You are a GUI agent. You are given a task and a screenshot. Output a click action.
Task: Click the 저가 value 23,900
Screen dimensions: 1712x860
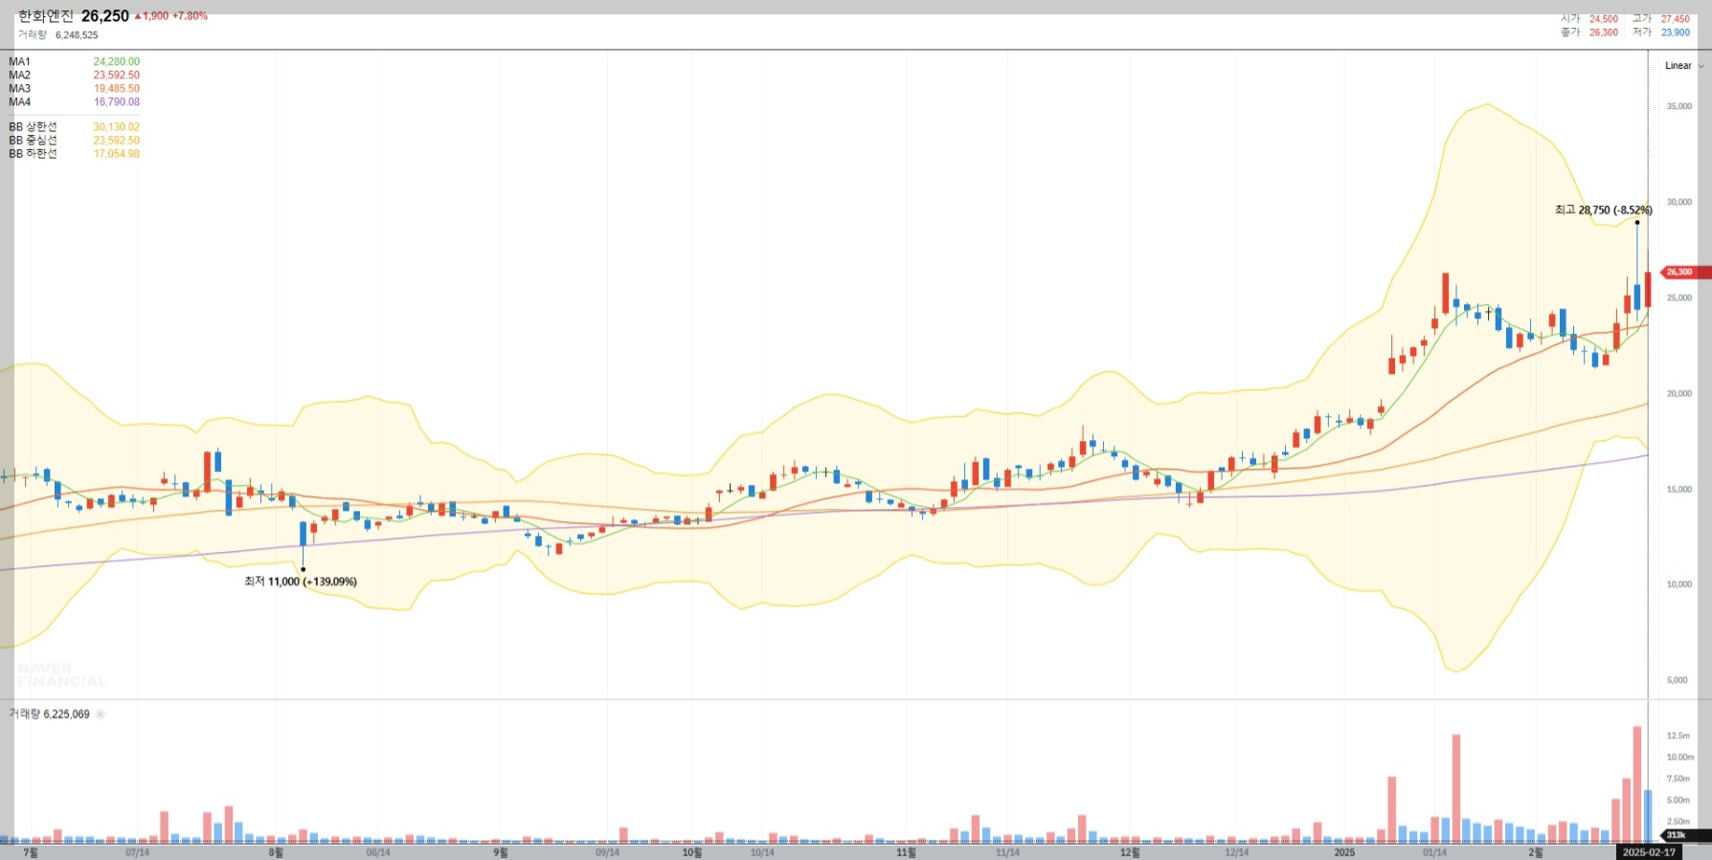click(x=1676, y=33)
